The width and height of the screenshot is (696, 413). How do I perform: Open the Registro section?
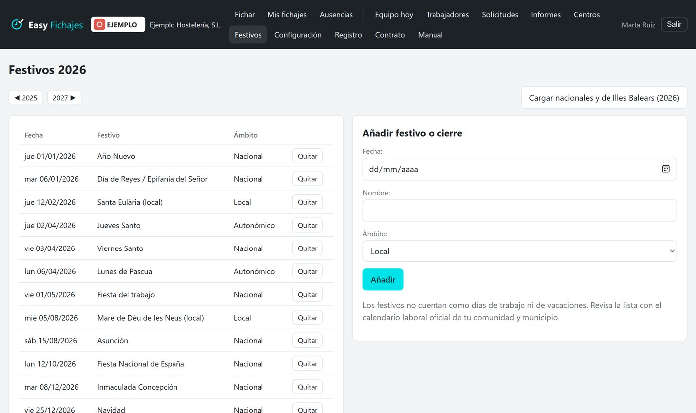(348, 35)
